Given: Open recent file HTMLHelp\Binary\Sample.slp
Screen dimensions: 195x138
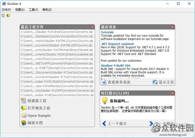Looking at the screenshot, I should [x=57, y=50].
